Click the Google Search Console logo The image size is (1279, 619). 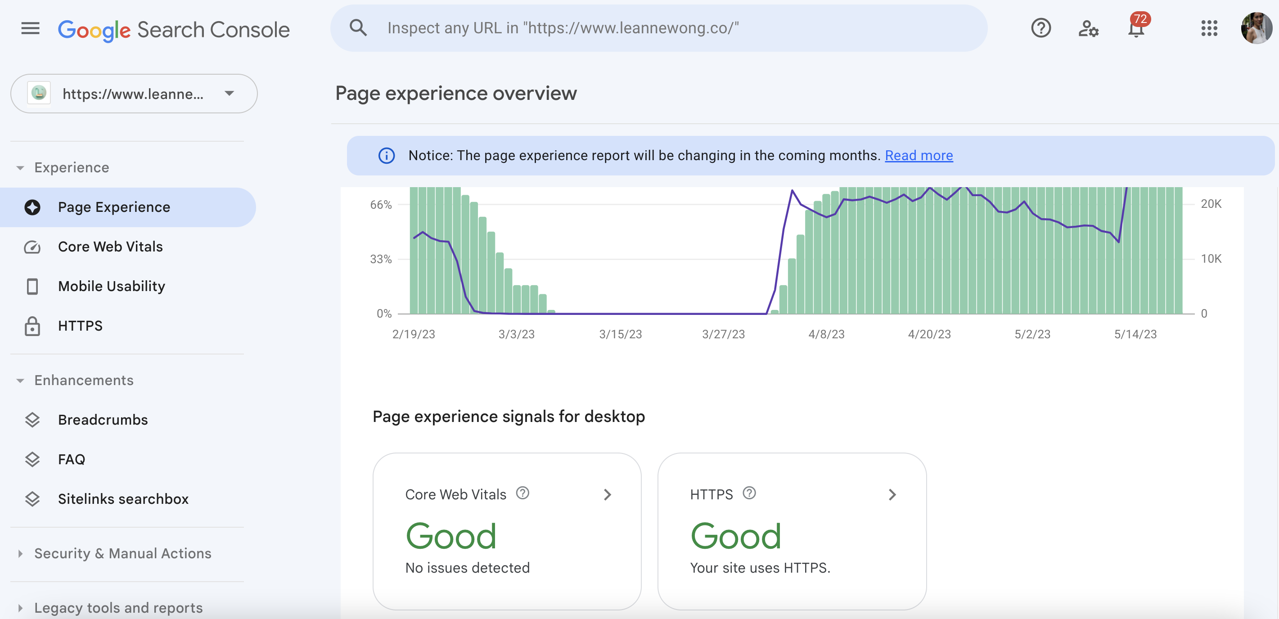pos(173,29)
